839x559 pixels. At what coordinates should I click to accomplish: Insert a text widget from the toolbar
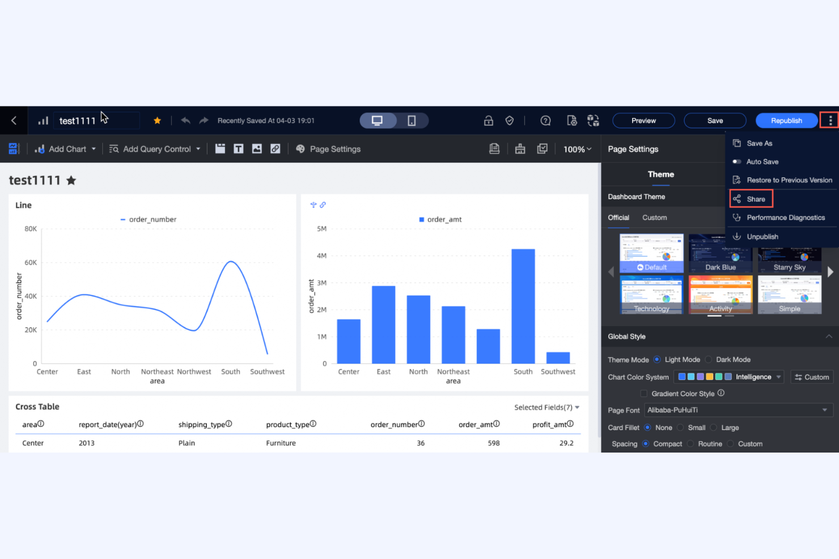click(239, 148)
